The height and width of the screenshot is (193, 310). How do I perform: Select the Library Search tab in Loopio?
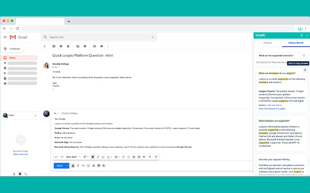click(x=295, y=43)
